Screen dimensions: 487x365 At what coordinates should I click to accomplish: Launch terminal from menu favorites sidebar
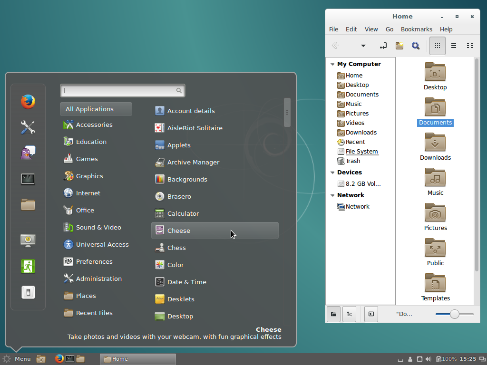[28, 179]
